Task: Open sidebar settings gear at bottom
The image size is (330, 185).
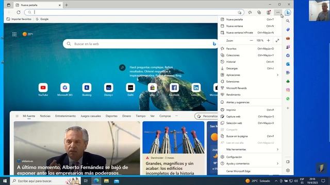Action: (x=288, y=170)
